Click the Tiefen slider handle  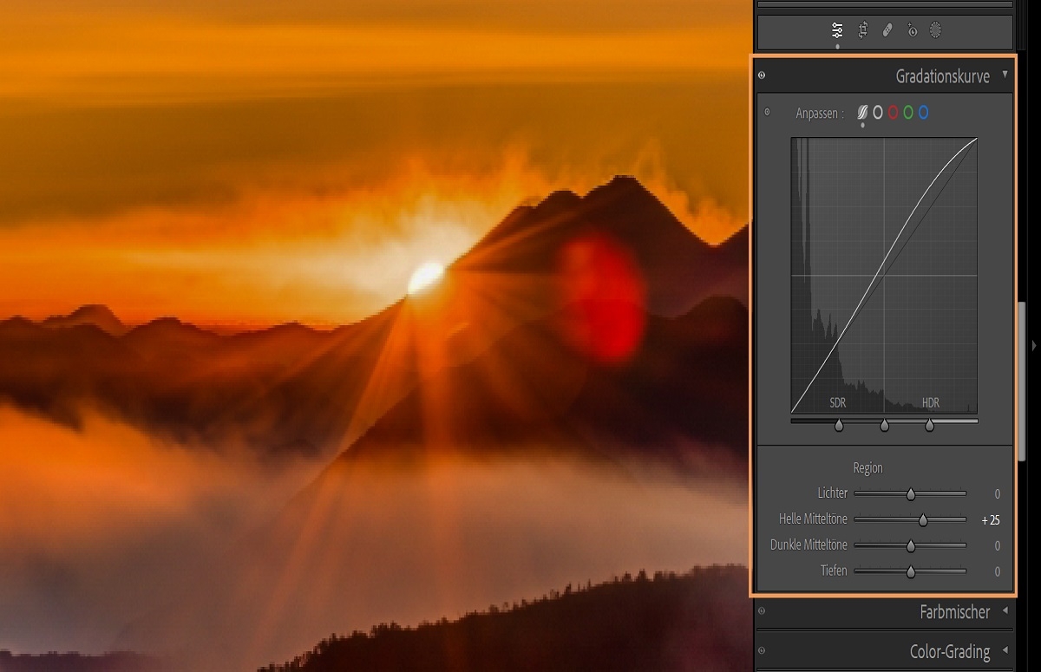coord(911,571)
